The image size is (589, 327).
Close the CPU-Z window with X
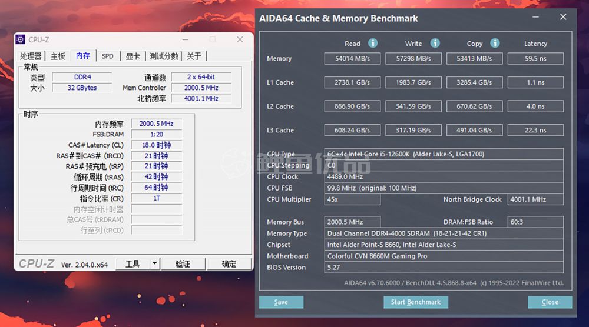coord(240,39)
